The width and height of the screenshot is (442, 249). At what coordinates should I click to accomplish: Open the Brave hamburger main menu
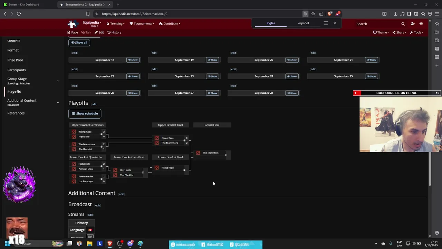click(x=437, y=14)
